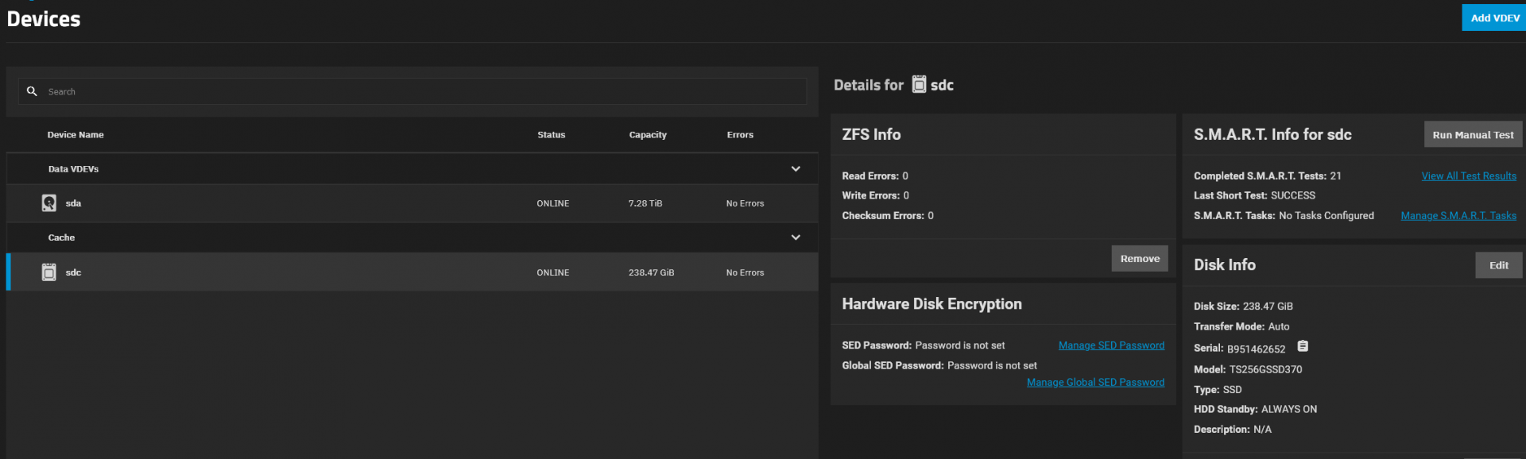Click the Errors column header

740,135
